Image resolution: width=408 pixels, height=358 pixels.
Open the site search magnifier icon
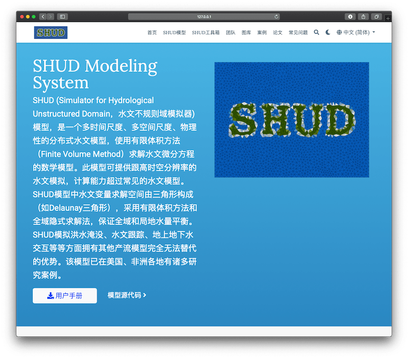316,32
